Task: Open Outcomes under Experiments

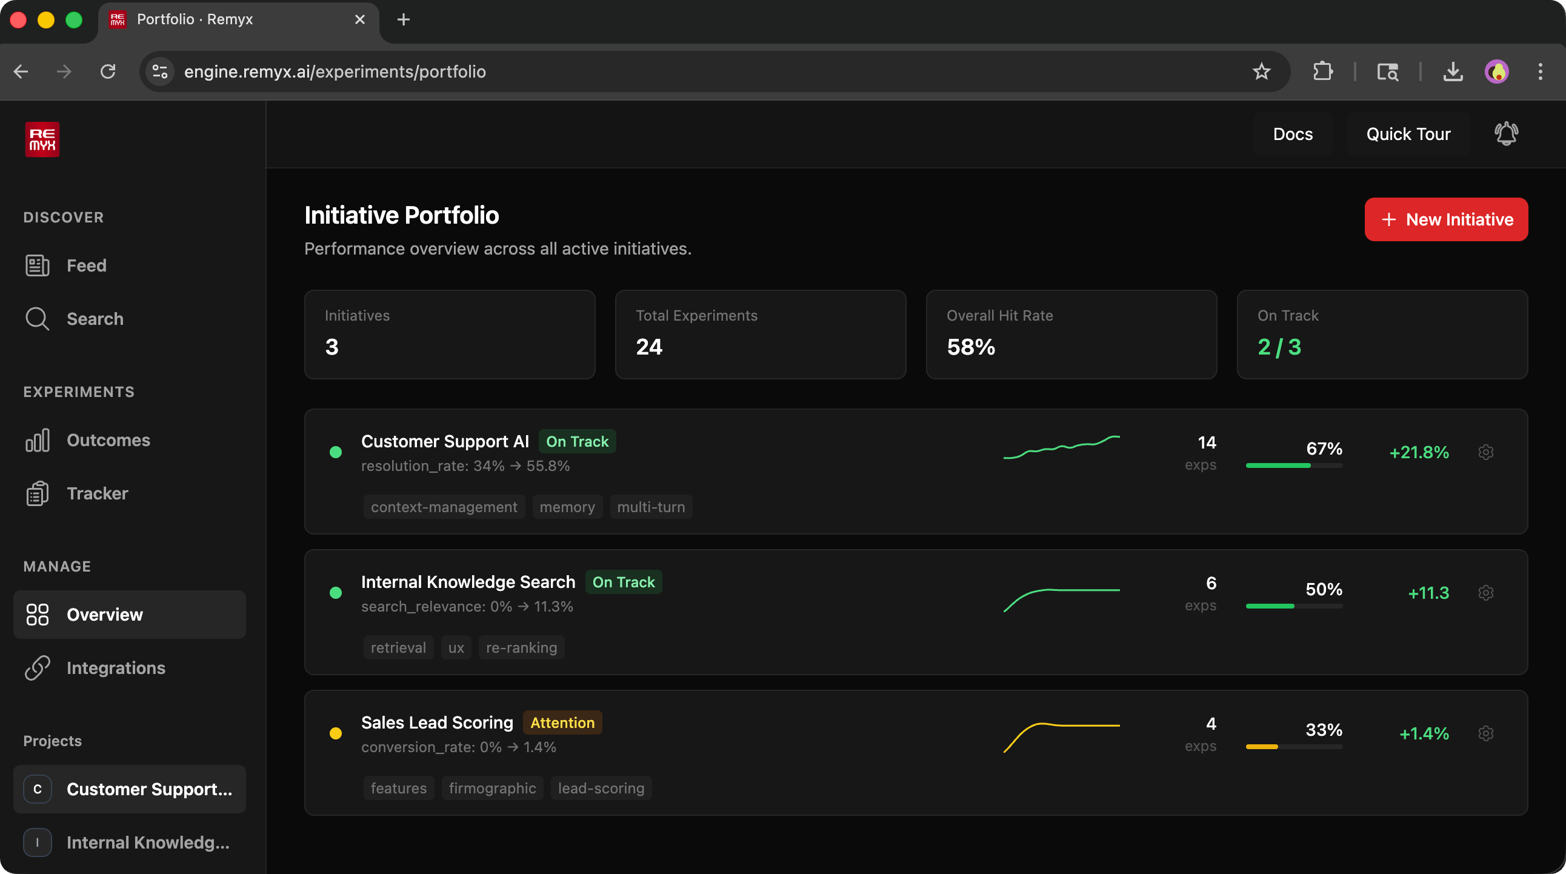Action: pos(108,440)
